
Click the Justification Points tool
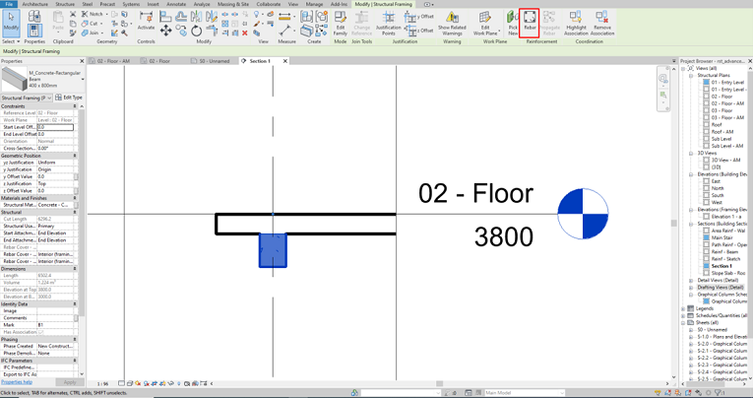click(389, 23)
